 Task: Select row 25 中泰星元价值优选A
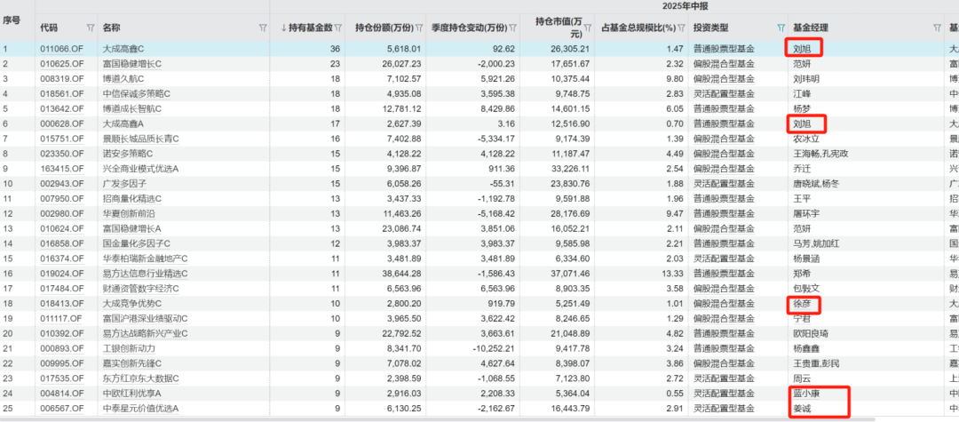(x=140, y=410)
